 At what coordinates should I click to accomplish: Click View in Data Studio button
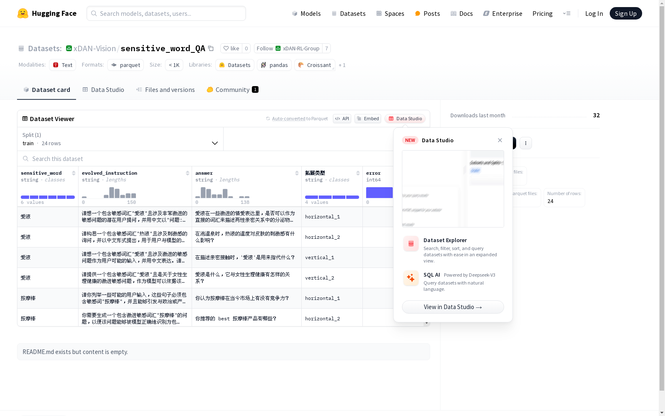pos(453,307)
